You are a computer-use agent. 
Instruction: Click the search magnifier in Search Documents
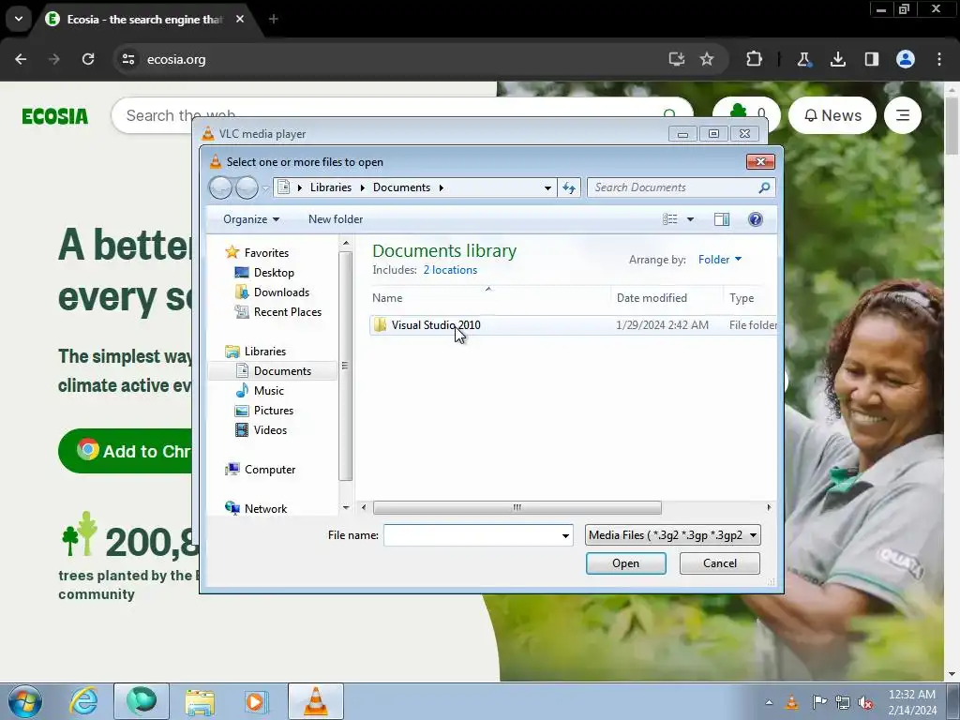click(x=764, y=187)
